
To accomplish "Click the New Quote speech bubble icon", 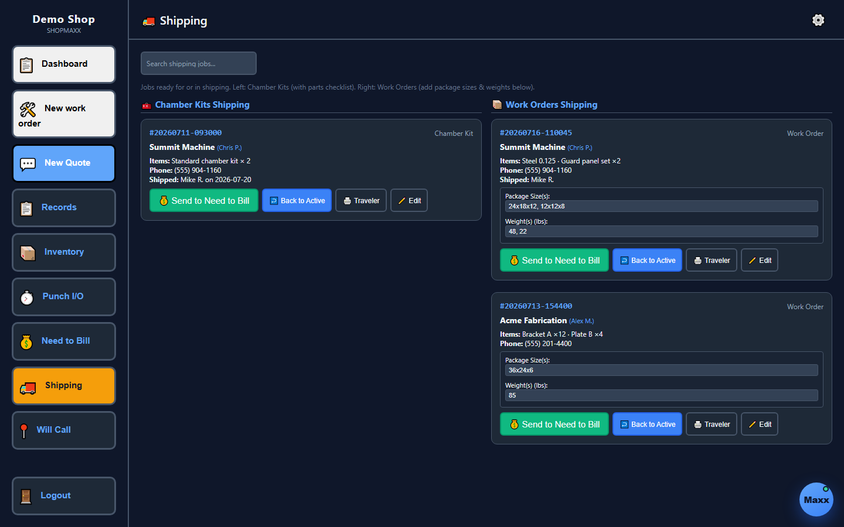I will [28, 164].
